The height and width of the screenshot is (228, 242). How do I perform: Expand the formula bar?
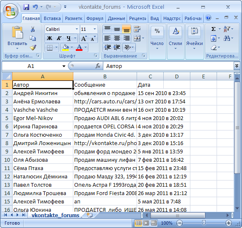(x=237, y=66)
